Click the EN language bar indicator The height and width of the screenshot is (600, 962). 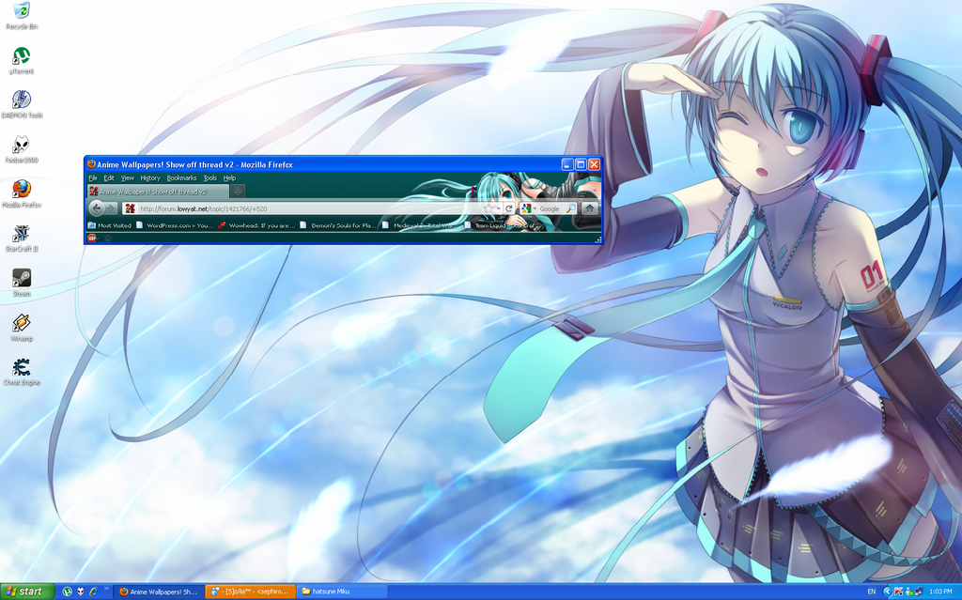point(871,592)
